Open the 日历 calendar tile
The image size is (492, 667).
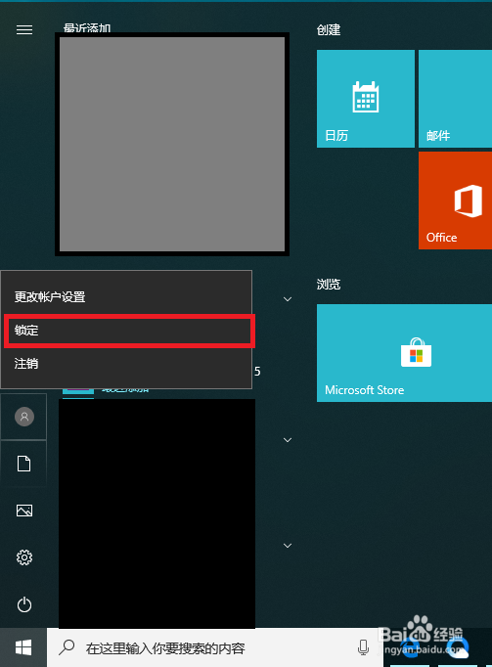coord(366,99)
